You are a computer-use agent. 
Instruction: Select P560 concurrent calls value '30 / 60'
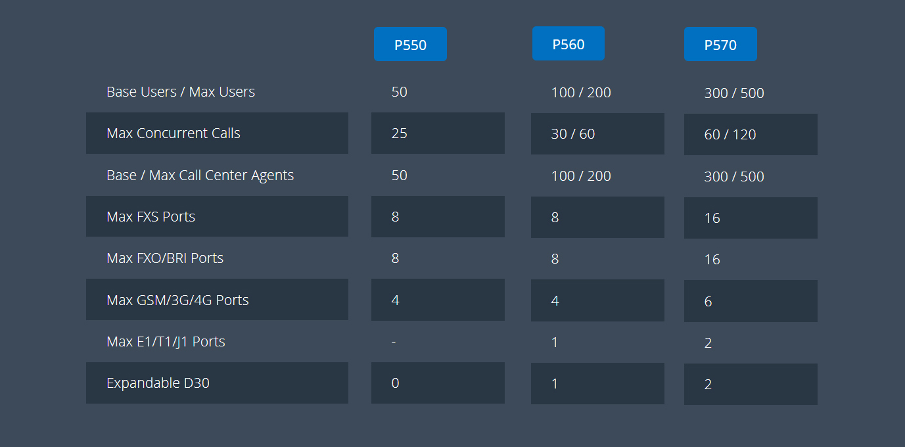573,134
